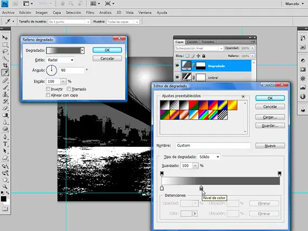Click OK in Editor de degradado
The height and width of the screenshot is (231, 308).
click(x=270, y=98)
